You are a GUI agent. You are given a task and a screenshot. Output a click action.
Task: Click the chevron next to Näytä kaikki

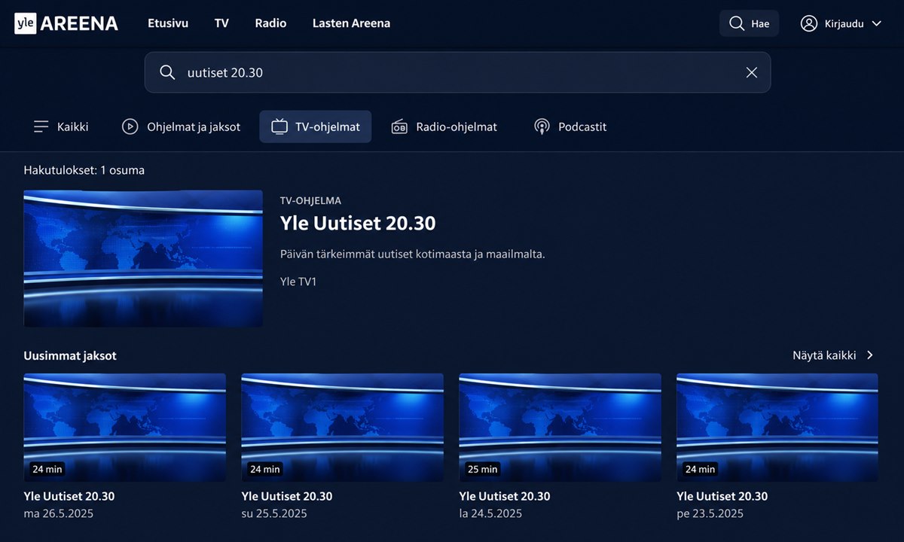click(870, 355)
